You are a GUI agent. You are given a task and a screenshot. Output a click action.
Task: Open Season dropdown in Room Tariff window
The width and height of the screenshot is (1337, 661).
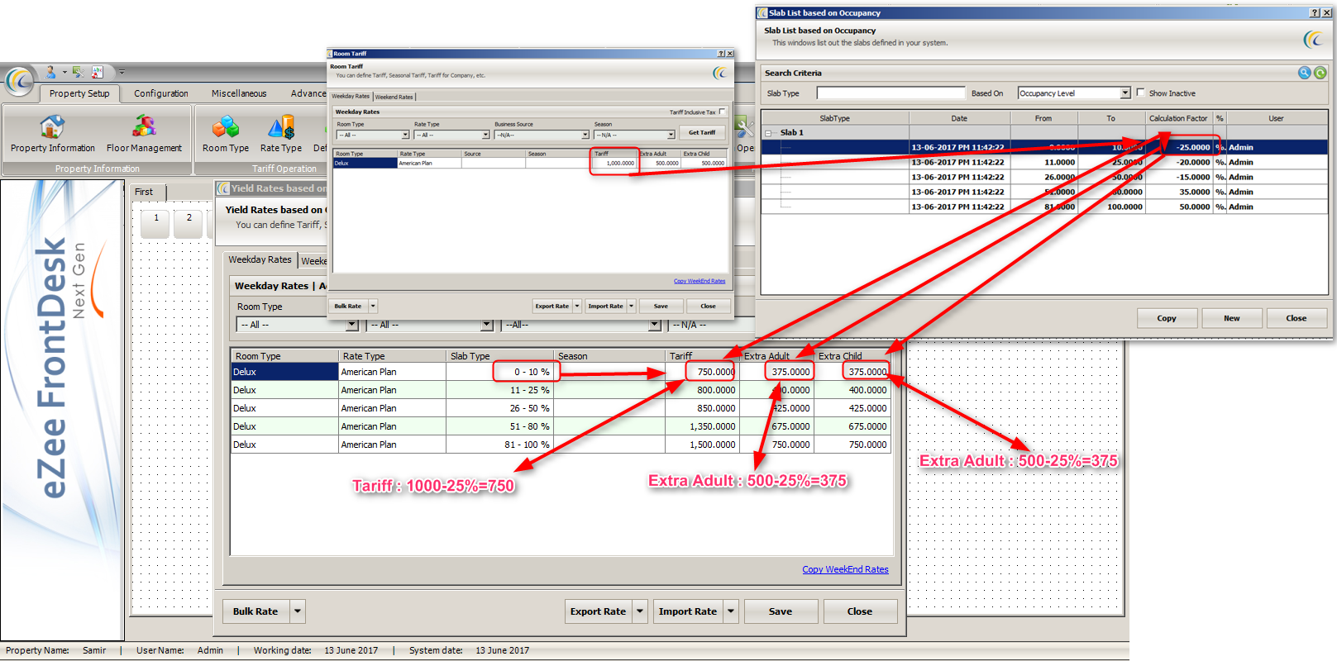(x=671, y=135)
